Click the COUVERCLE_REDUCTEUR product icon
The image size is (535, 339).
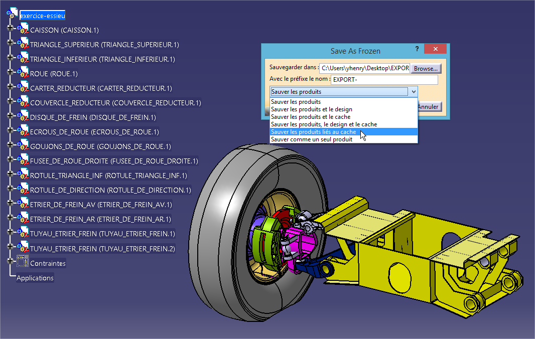coord(23,102)
